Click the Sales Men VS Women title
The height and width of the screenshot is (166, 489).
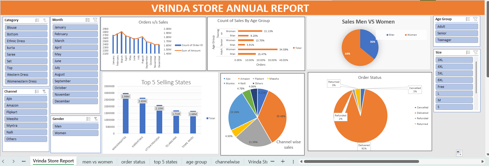[x=368, y=22]
